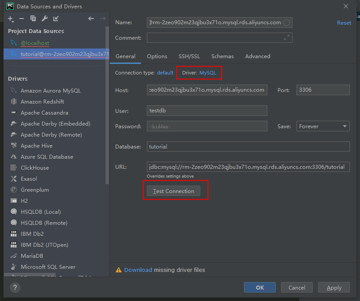This screenshot has width=360, height=301.
Task: Select tutorial@rm-2zeo902m23qjbu3x71 data source
Action: pos(56,54)
